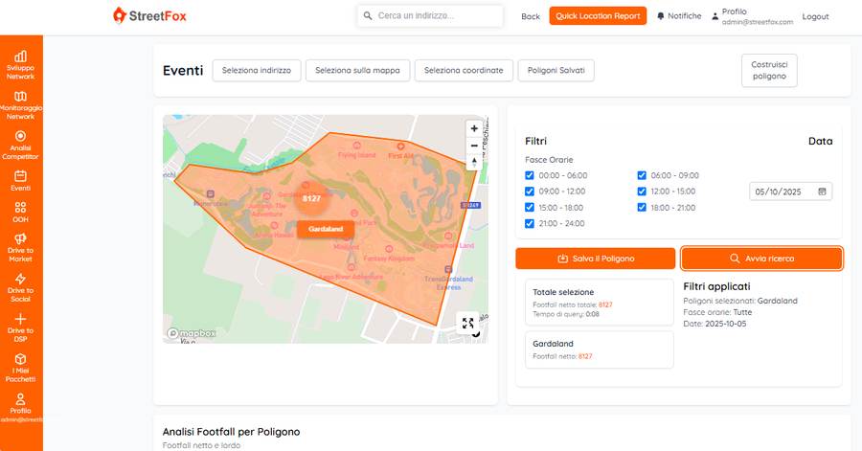The height and width of the screenshot is (451, 862).
Task: Zoom out on the map
Action: point(474,146)
